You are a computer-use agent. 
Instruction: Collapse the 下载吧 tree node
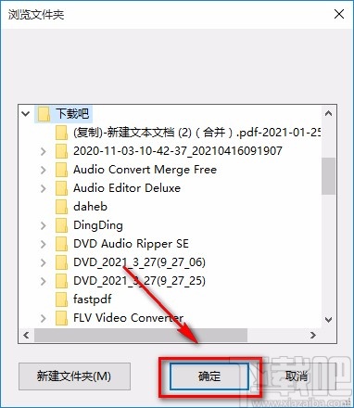click(26, 114)
